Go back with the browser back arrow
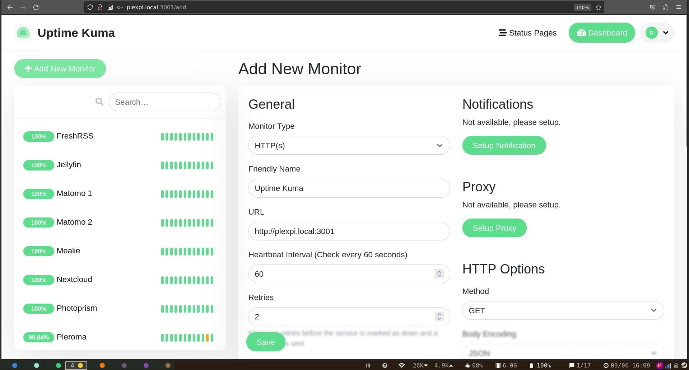The height and width of the screenshot is (370, 689). 10,7
